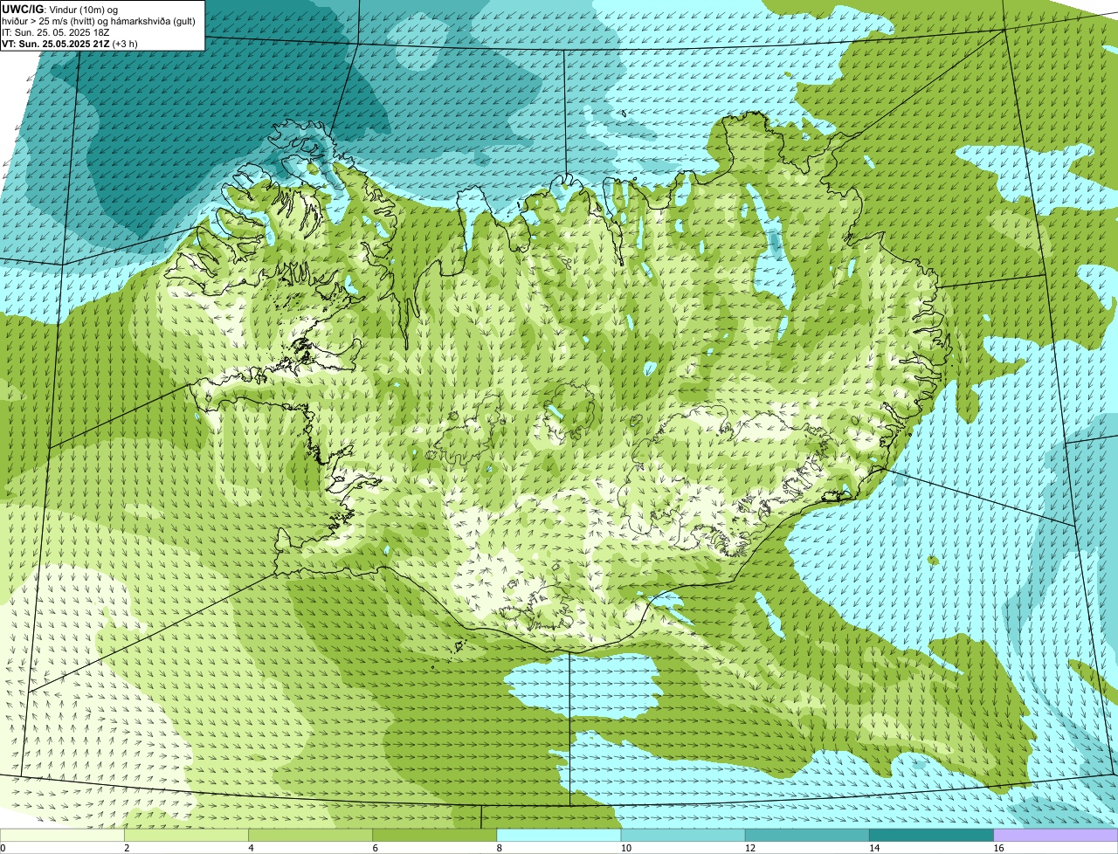Image resolution: width=1118 pixels, height=854 pixels.
Task: Click the title line 'UWC/IG: Vindur (10m) og'
Action: 60,9
